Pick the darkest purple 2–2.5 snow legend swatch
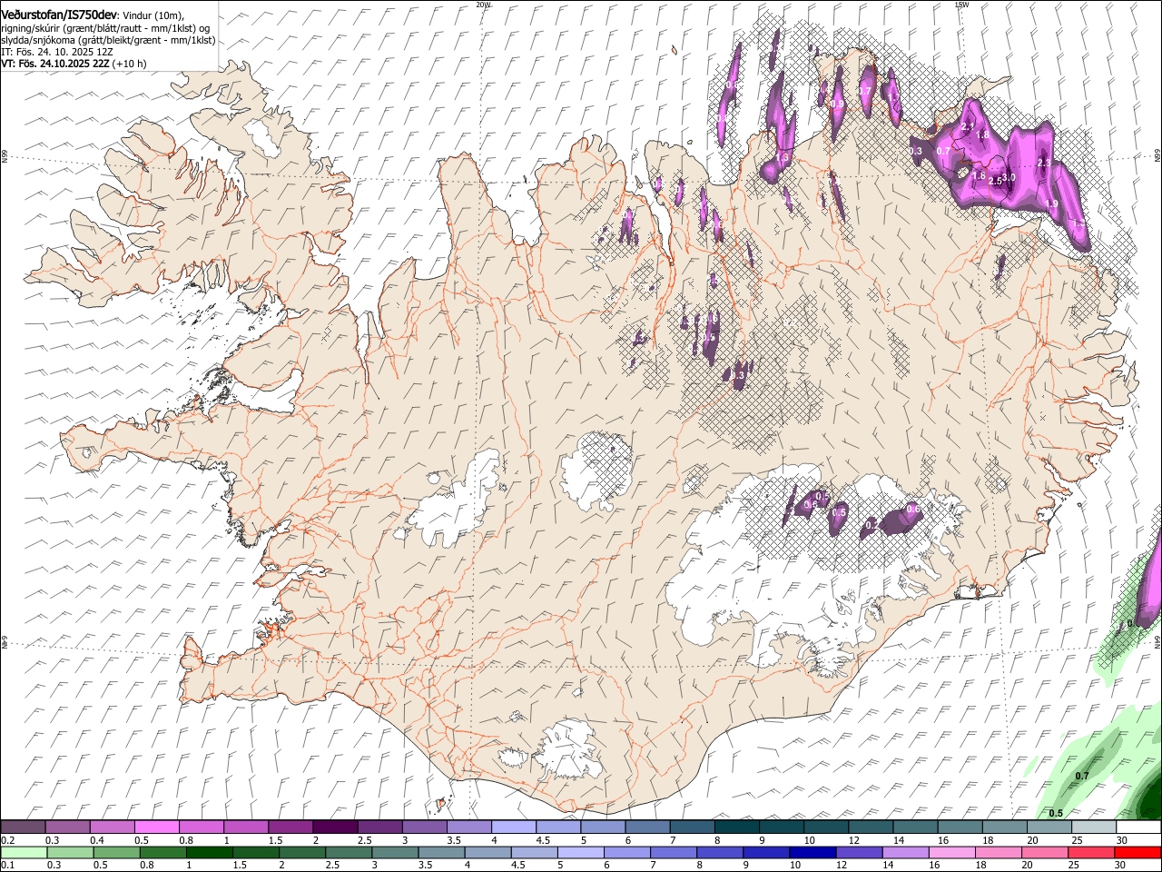Viewport: 1162px width, 872px height. click(x=335, y=827)
